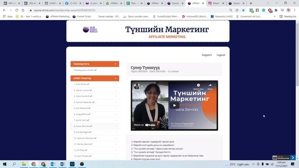This screenshot has height=168, width=299.
Task: Open the FunnelScripts Mem... bookmark
Action: click(x=166, y=17)
